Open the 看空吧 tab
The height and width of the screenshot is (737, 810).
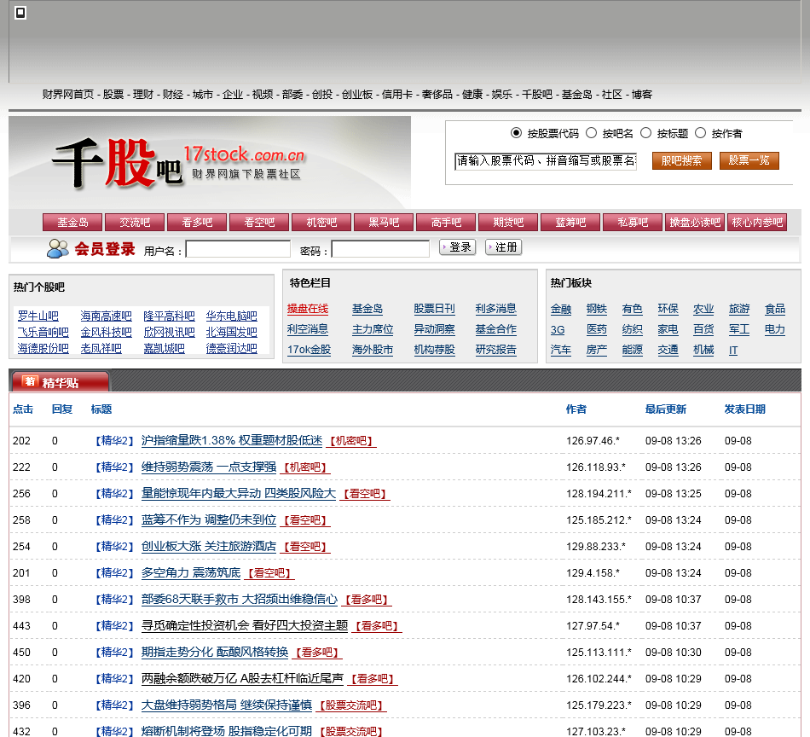(259, 223)
